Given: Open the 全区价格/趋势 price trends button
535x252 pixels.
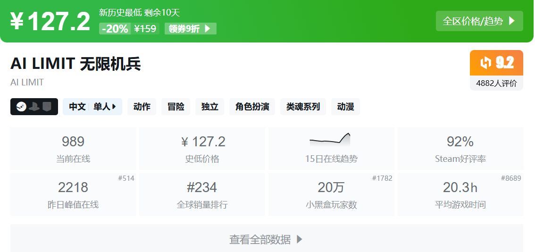Looking at the screenshot, I should (x=479, y=21).
